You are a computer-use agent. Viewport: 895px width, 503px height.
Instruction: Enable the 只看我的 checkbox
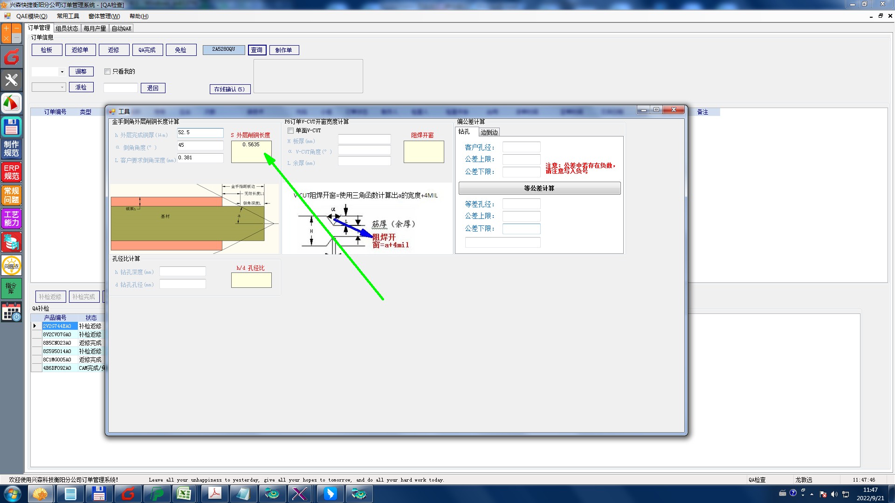coord(108,72)
